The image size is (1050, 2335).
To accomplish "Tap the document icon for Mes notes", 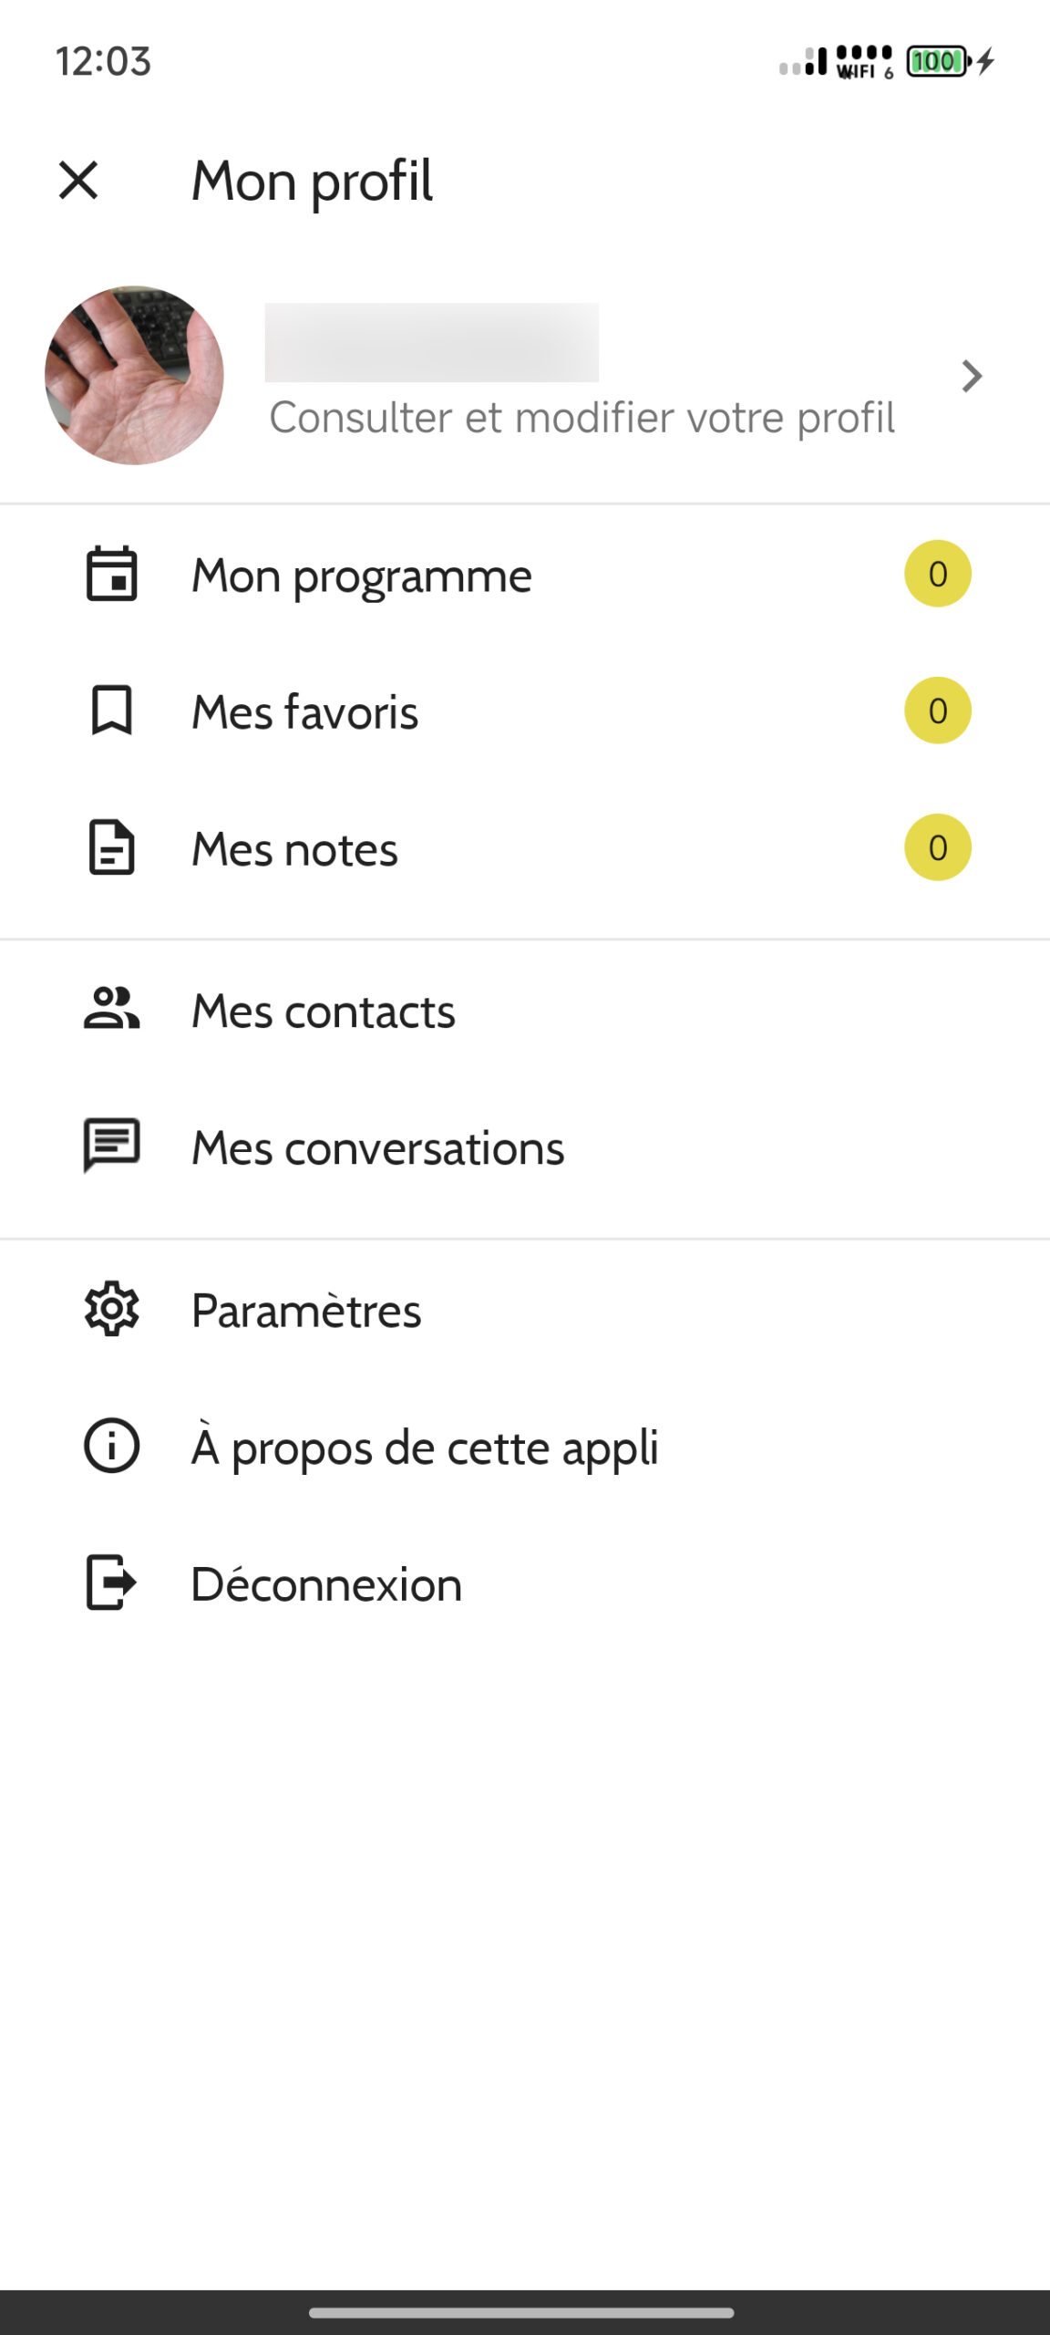I will [111, 848].
